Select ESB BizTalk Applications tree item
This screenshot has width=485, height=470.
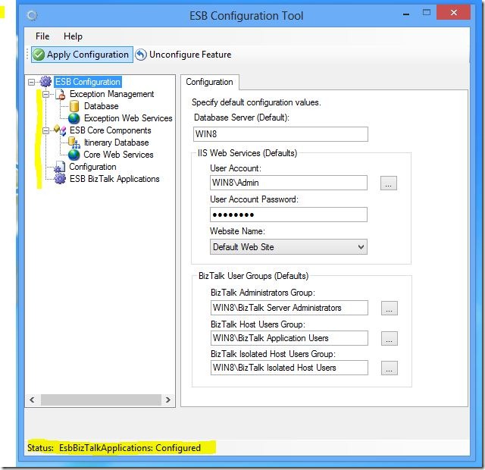click(x=114, y=179)
